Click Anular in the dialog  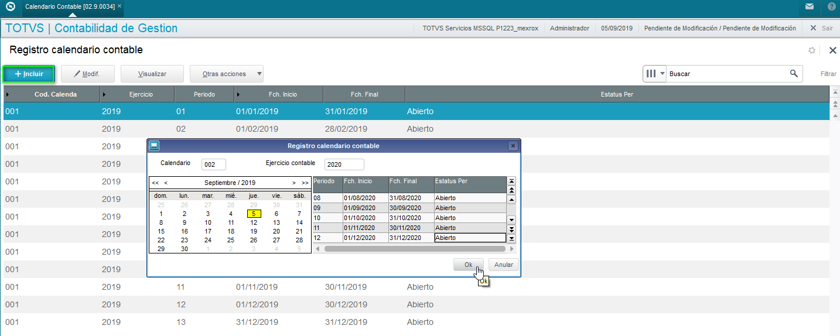[504, 265]
